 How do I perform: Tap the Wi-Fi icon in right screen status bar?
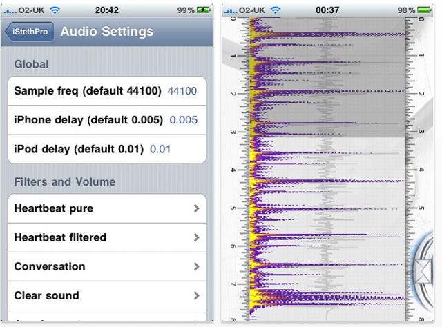(276, 10)
